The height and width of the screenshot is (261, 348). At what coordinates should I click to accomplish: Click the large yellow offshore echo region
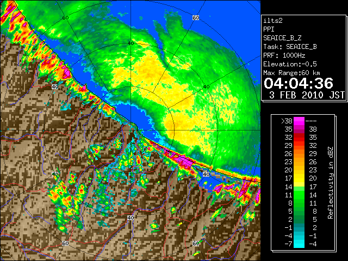(x=156, y=76)
